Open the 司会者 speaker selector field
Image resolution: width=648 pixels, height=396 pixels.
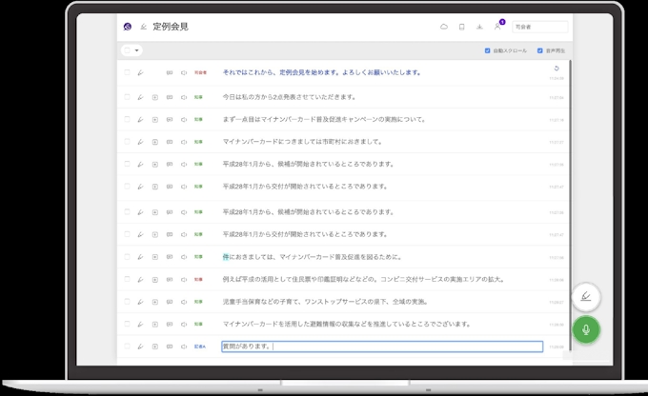[x=539, y=27]
